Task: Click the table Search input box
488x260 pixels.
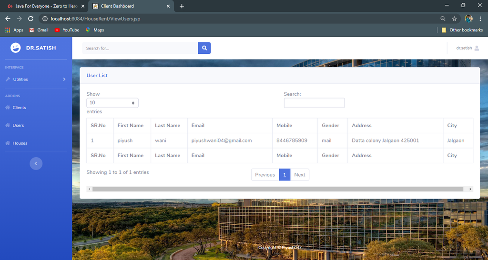Action: 314,103
